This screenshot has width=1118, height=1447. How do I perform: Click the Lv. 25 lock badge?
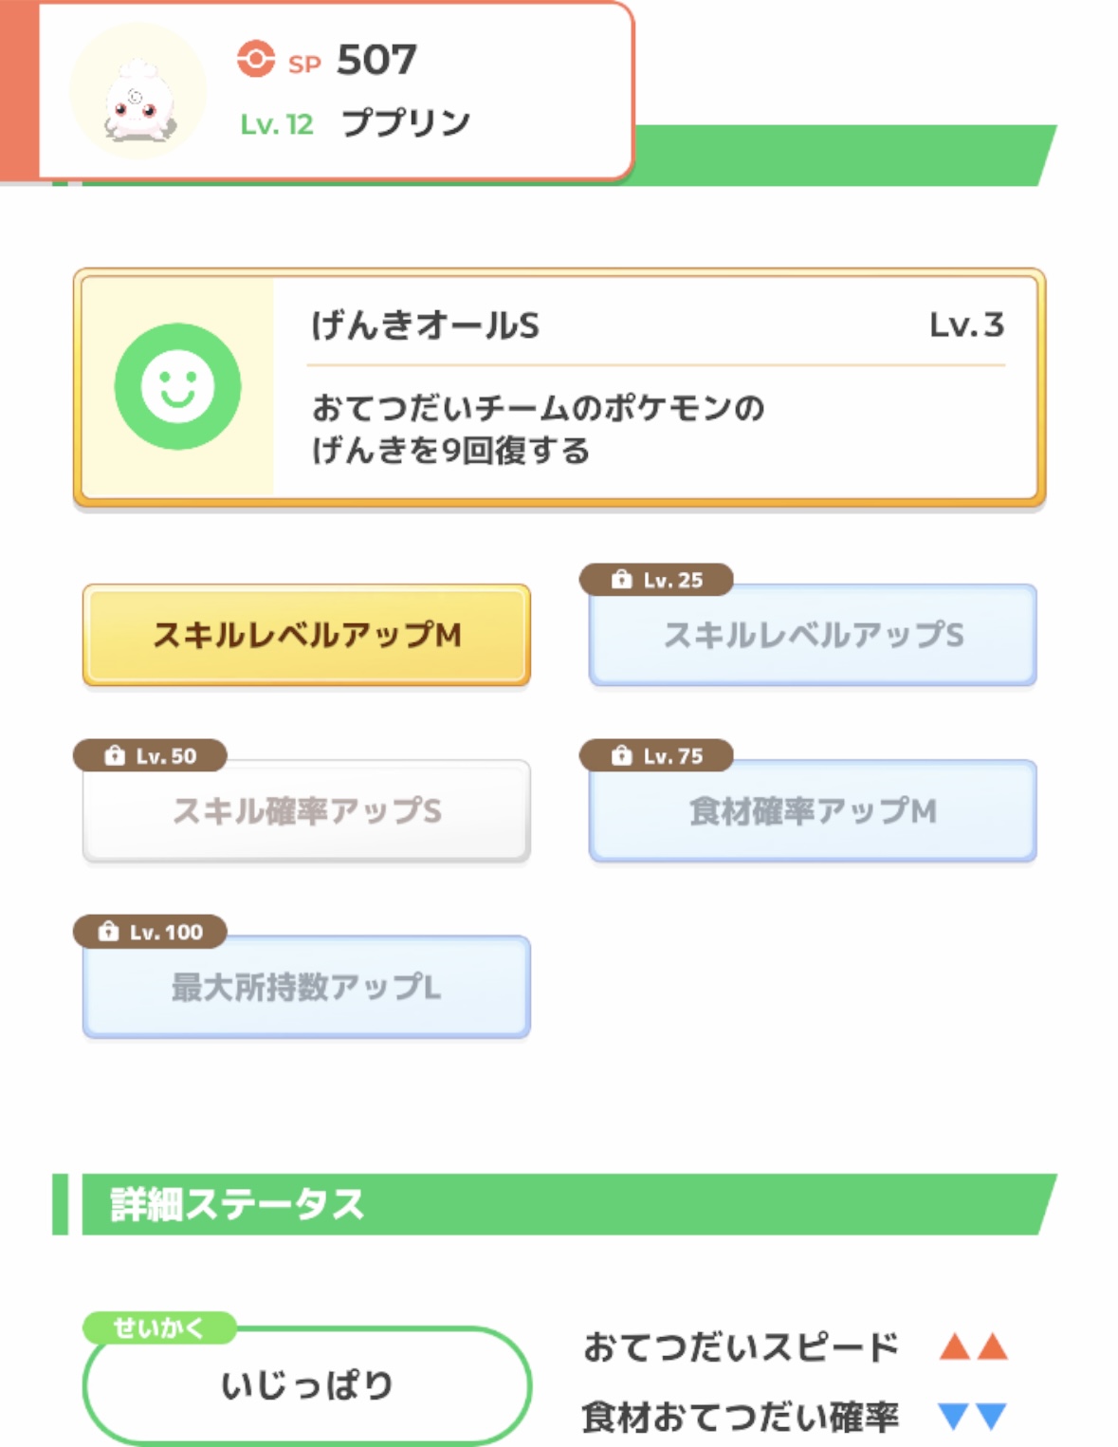(x=657, y=580)
